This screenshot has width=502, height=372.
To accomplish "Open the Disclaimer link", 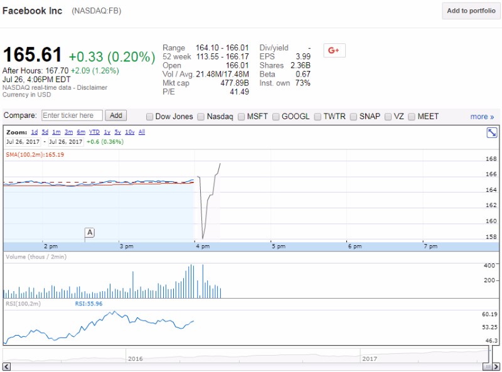I will 92,87.
